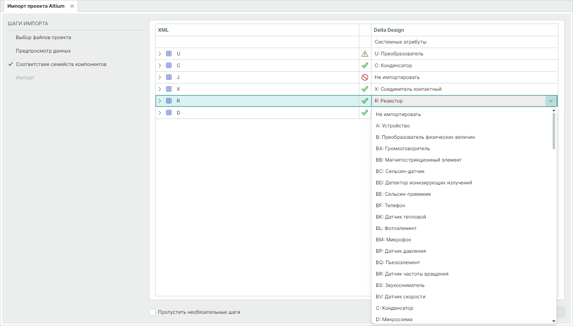Click the warning icon in row U
Image resolution: width=573 pixels, height=326 pixels.
tap(365, 54)
